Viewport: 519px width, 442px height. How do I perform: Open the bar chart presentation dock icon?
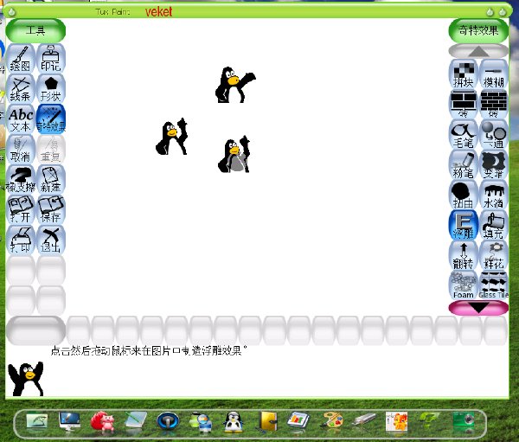pos(299,421)
